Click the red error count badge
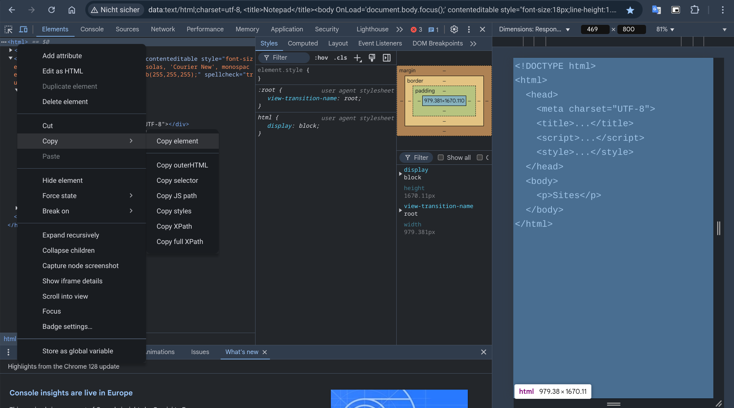Image resolution: width=734 pixels, height=408 pixels. click(416, 29)
